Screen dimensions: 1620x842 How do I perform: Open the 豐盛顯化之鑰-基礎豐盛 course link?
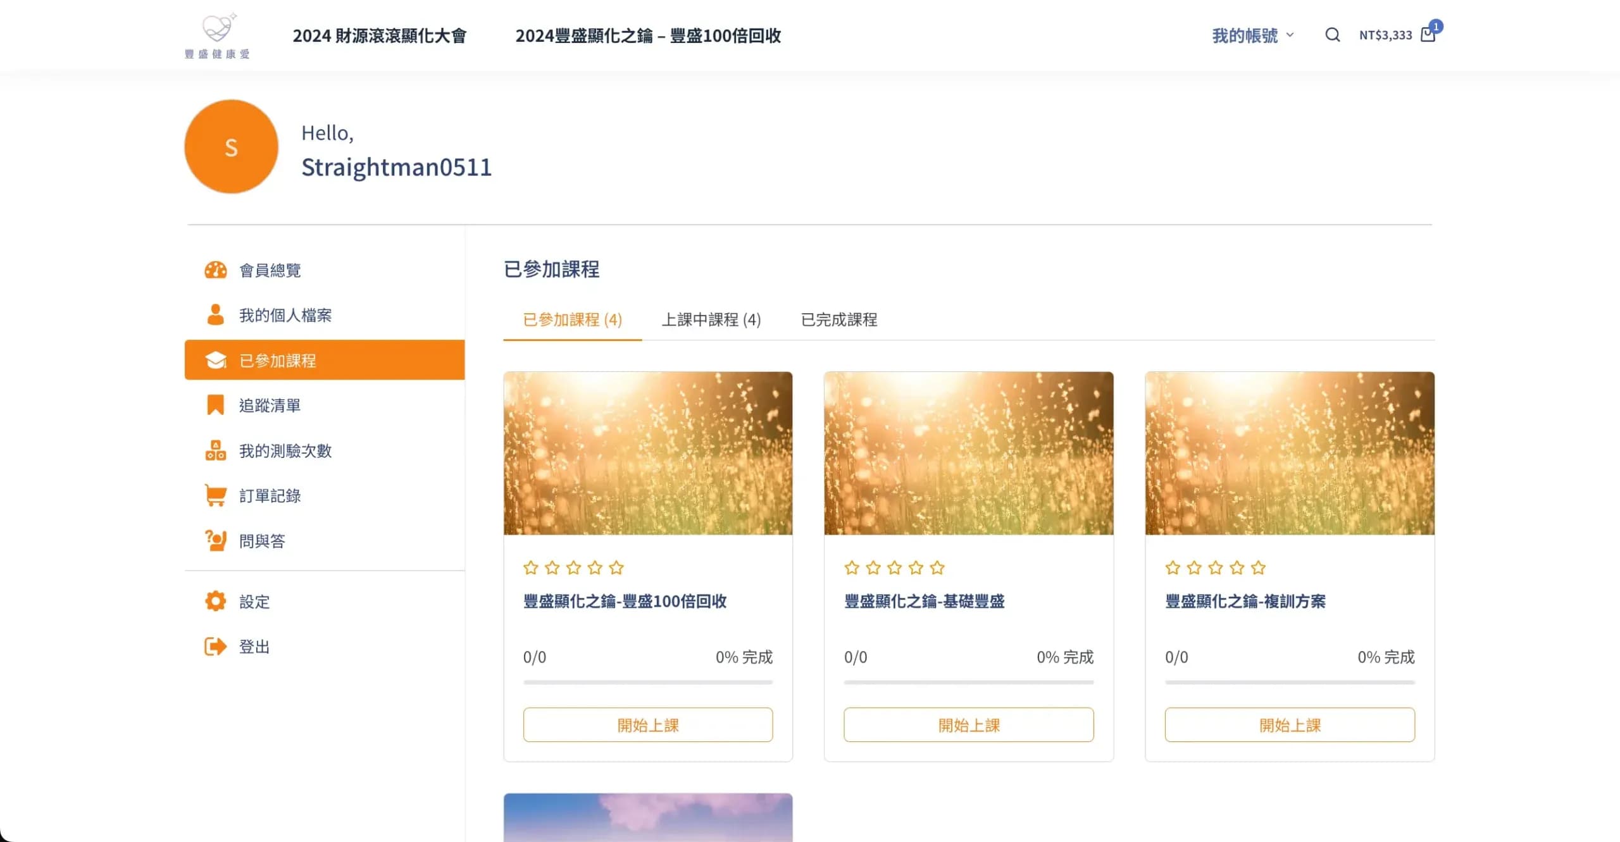(924, 602)
